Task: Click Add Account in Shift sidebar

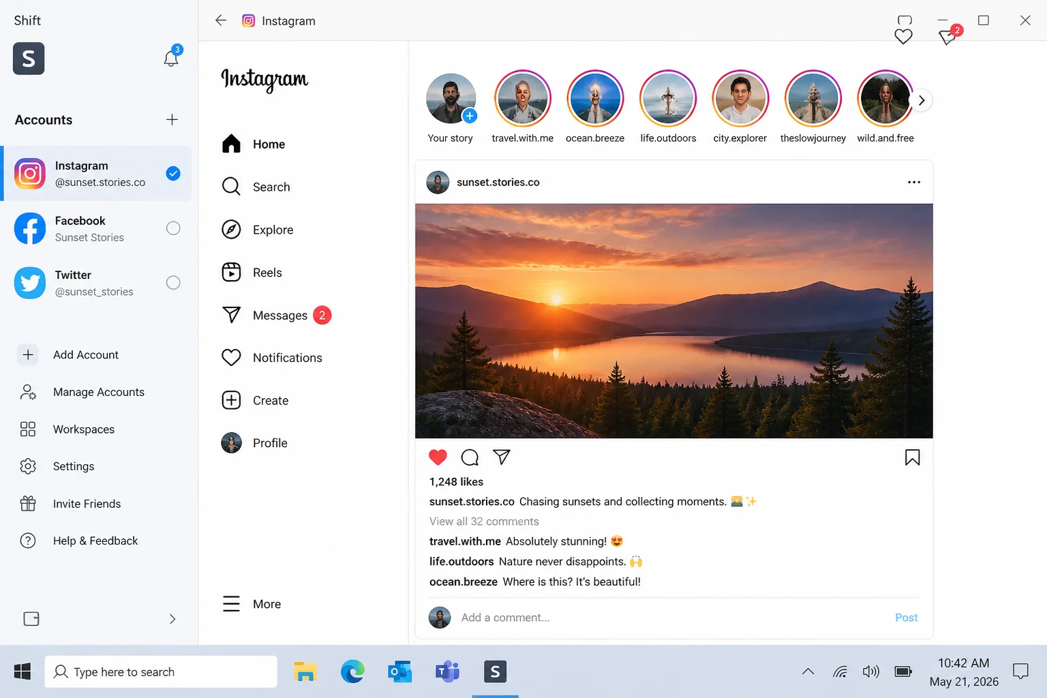Action: pos(69,354)
